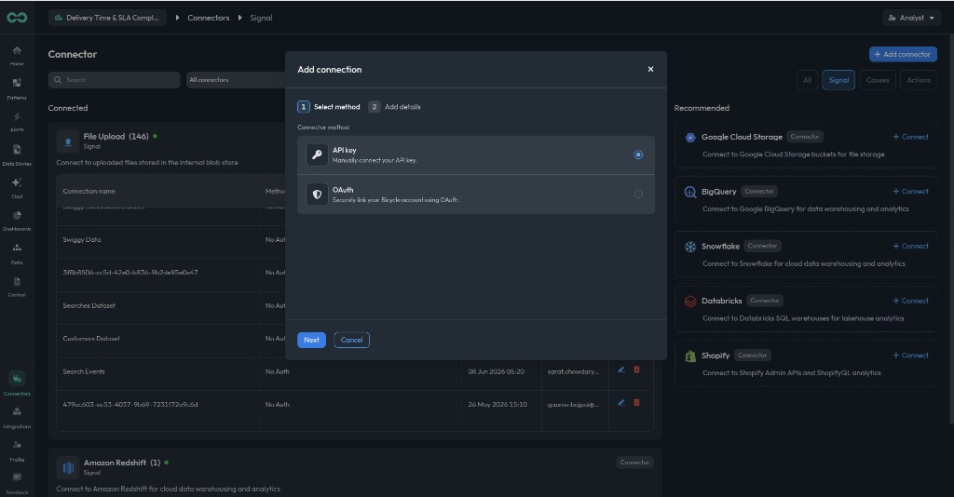Click the Next button

[x=311, y=340]
